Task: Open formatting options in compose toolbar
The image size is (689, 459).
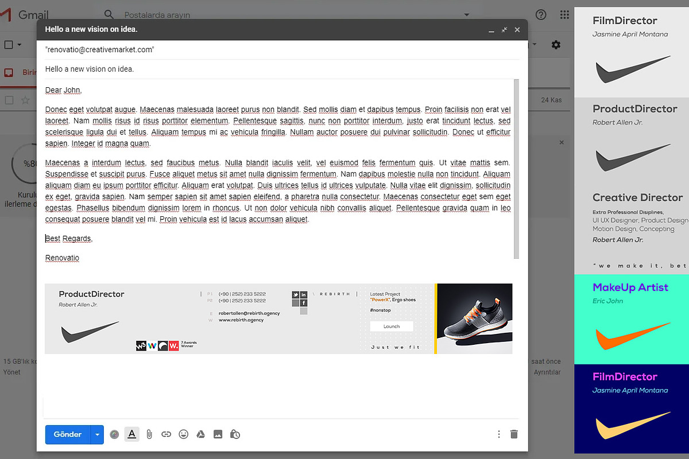Action: 131,434
